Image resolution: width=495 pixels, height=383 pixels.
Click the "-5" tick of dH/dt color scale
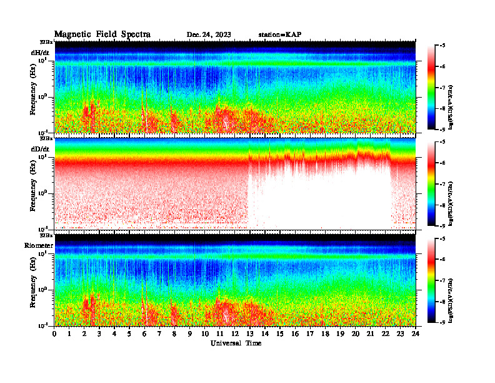(442, 46)
